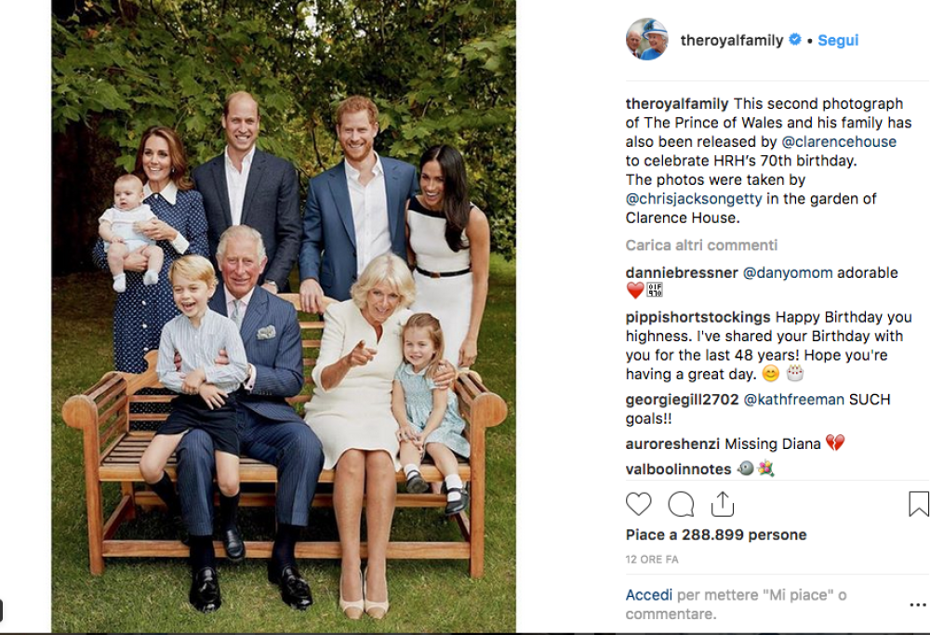Open danniebressner commenter profile
Image resolution: width=930 pixels, height=635 pixels.
(x=682, y=272)
